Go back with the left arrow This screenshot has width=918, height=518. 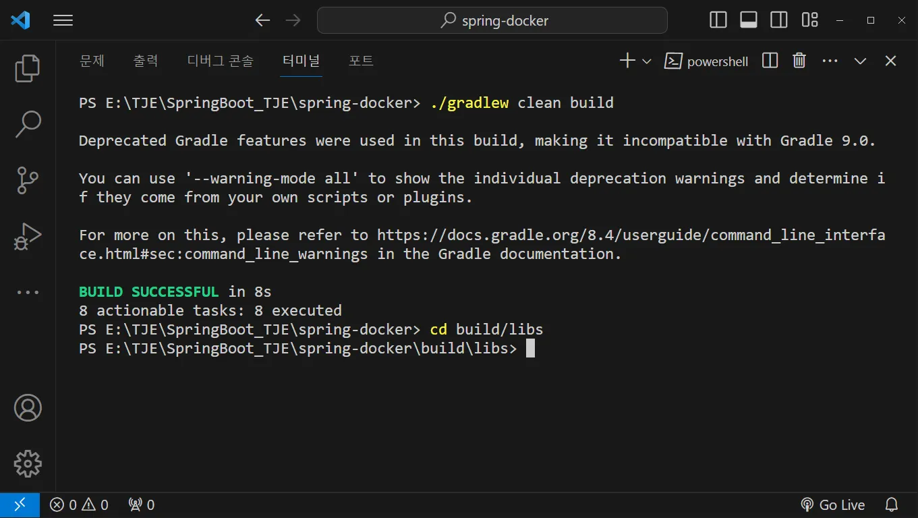[x=262, y=20]
